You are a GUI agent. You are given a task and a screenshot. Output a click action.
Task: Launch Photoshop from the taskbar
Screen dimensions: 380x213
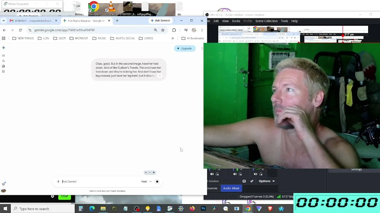click(x=203, y=209)
